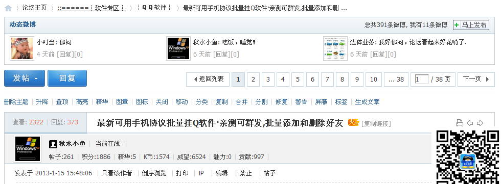Viewport: 501px width, 184px height.
Task: Click 图标 moderation option
Action: coord(142,102)
